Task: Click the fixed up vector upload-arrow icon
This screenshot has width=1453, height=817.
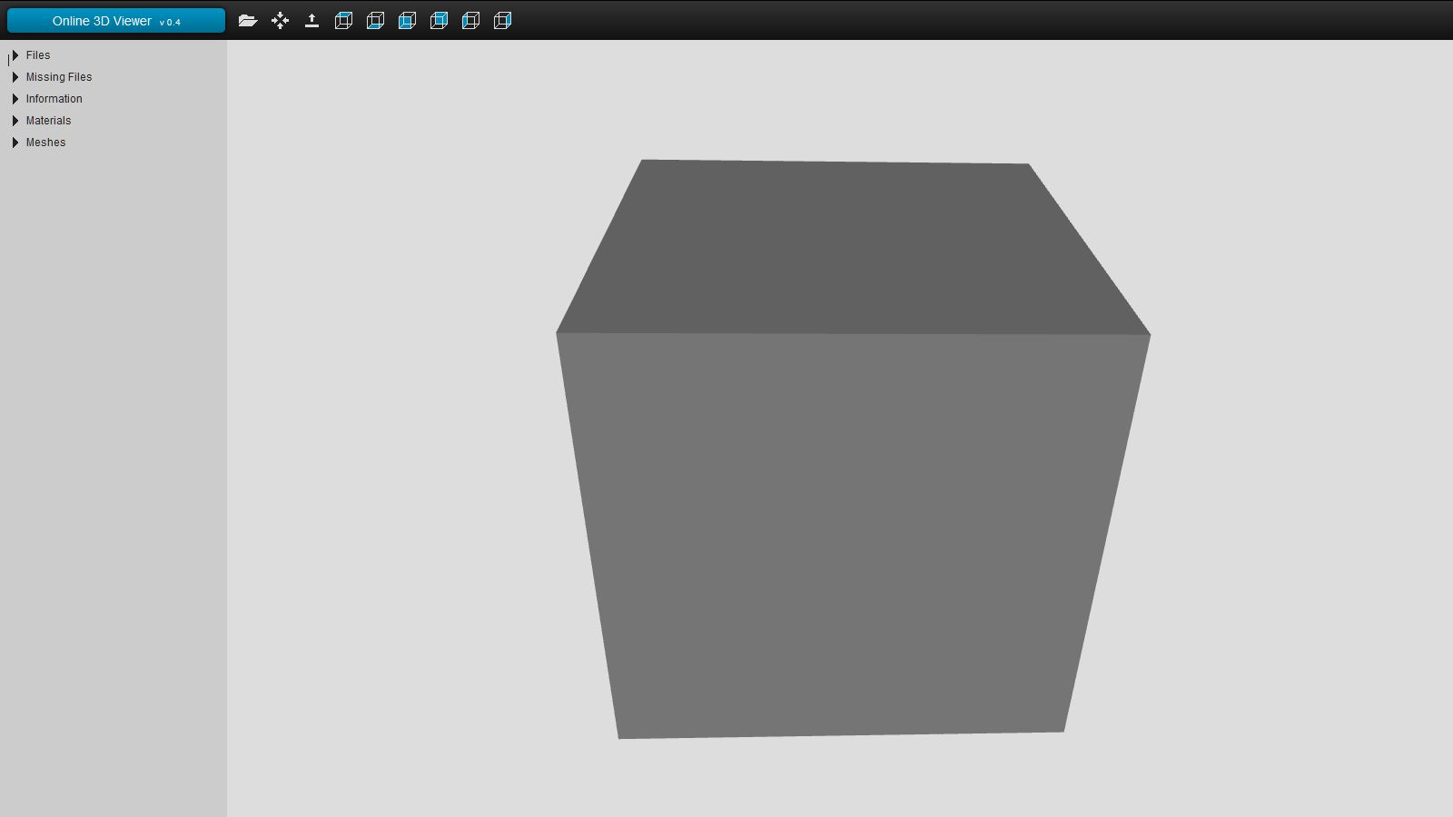Action: [x=311, y=21]
